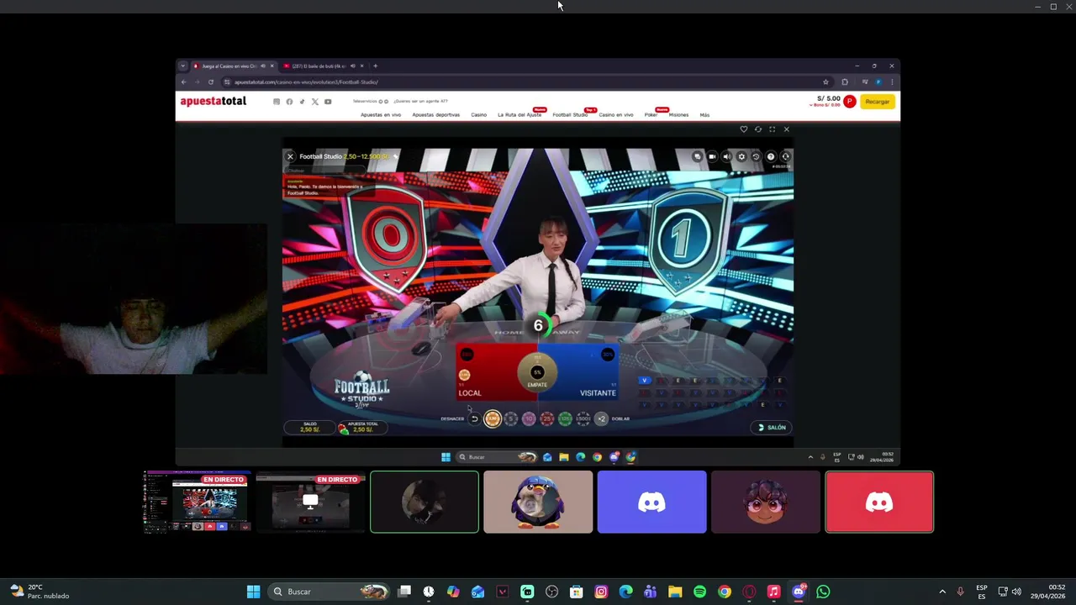The height and width of the screenshot is (605, 1076).
Task: Bet on the EMPATE gold circle
Action: [537, 372]
